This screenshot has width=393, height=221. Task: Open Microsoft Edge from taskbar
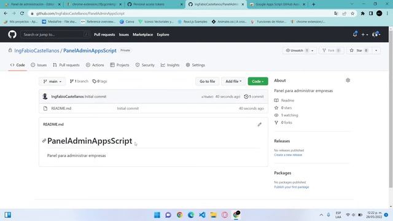191,215
